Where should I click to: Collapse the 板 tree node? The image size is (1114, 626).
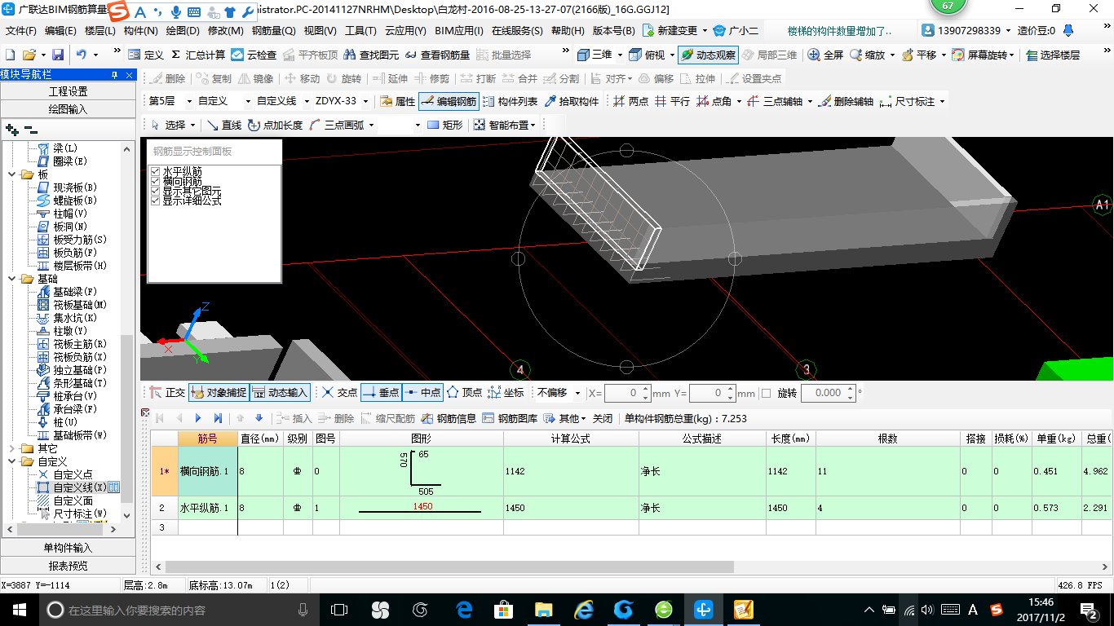click(11, 174)
